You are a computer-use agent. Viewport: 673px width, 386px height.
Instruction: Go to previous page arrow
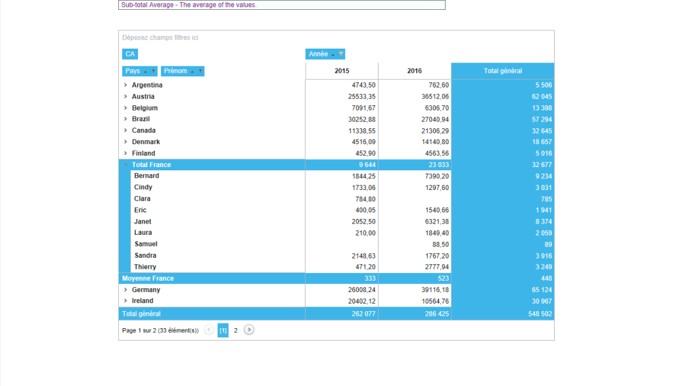[209, 329]
